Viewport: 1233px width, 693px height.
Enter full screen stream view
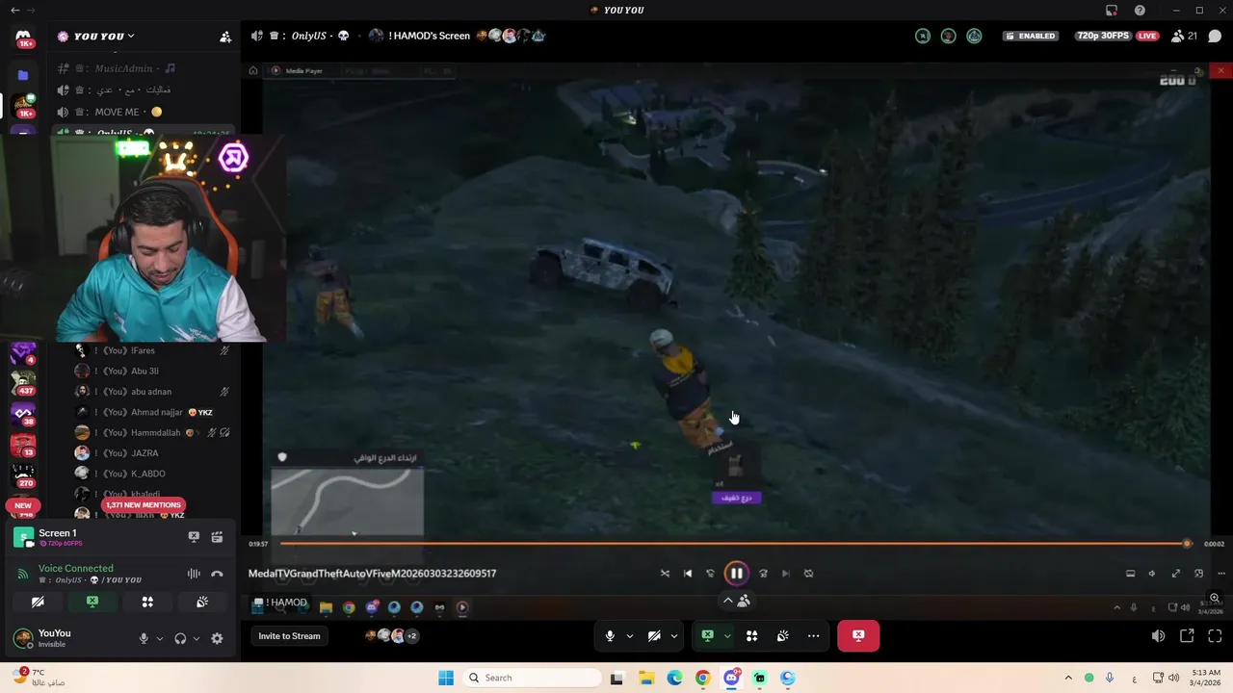pos(1215,636)
